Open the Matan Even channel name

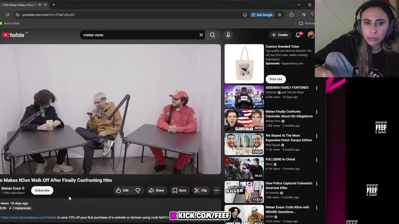click(11, 188)
